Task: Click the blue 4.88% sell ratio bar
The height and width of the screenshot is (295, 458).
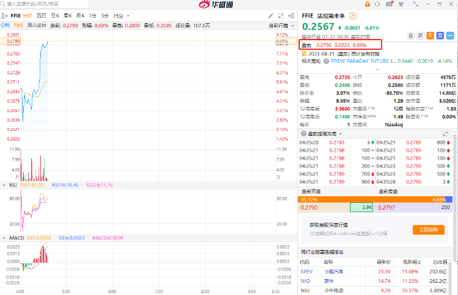Action: pos(449,200)
